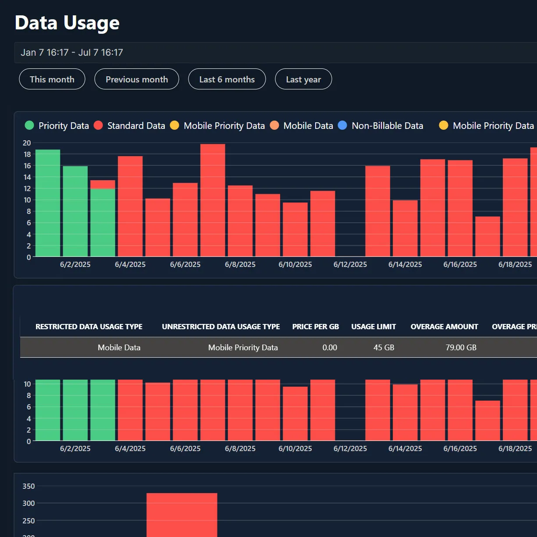Choose the Previous month range
Image resolution: width=537 pixels, height=537 pixels.
tap(137, 79)
